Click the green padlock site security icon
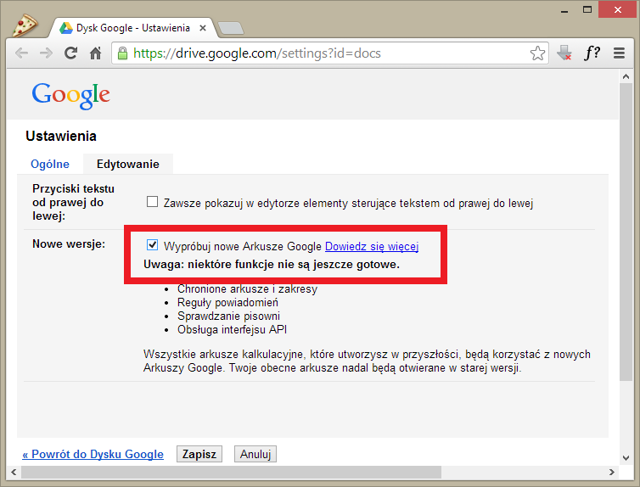The height and width of the screenshot is (487, 640). tap(122, 53)
